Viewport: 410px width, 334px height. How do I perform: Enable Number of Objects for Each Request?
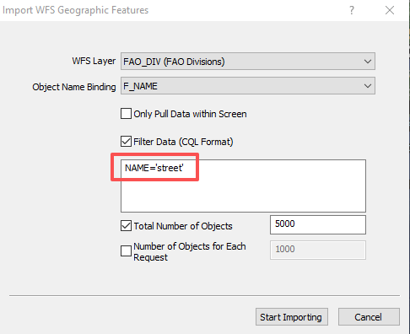126,251
